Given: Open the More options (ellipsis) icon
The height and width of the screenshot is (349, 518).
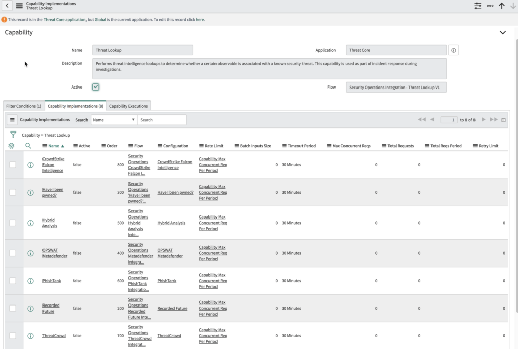Looking at the screenshot, I should pos(490,6).
